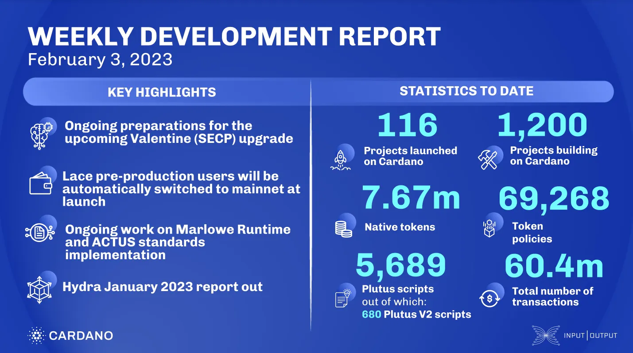Click the Marlowe Runtime and ACTUS text
This screenshot has height=353, width=633.
point(178,242)
